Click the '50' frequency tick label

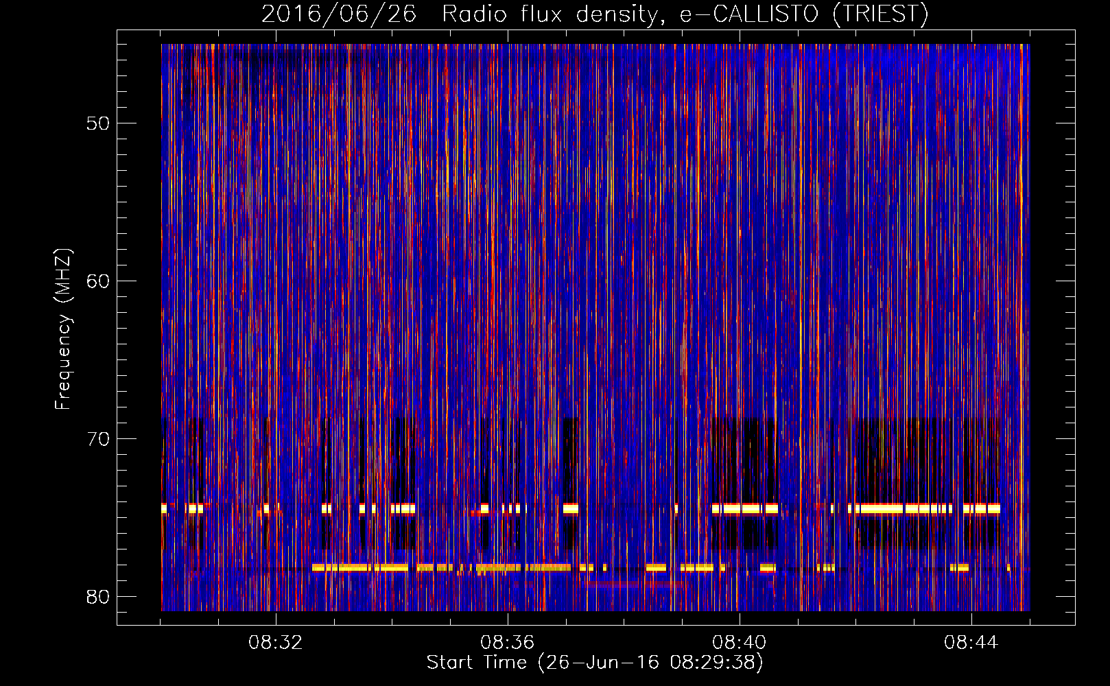[x=98, y=123]
